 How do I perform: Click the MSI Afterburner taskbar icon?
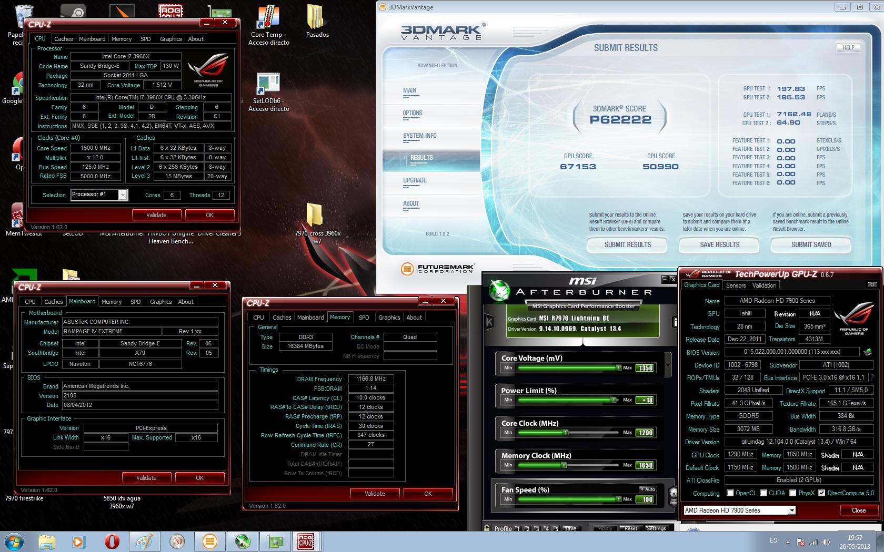242,541
